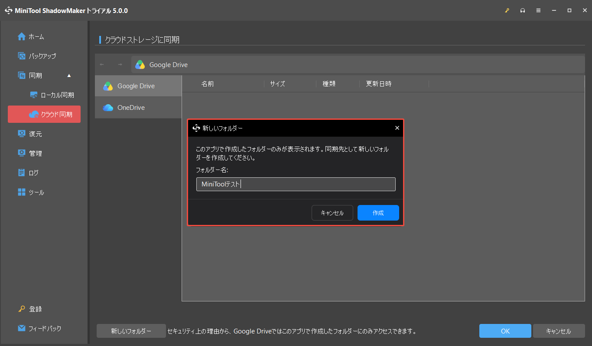Click the Google Drive security notice text
The height and width of the screenshot is (346, 592).
[292, 332]
